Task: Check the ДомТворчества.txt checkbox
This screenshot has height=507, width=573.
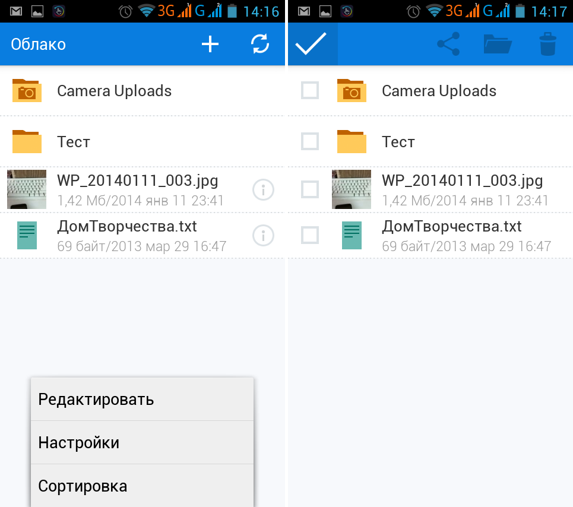Action: click(x=310, y=235)
